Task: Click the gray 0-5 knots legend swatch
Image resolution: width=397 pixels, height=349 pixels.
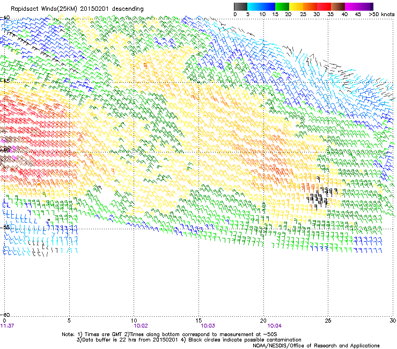Action: 240,6
